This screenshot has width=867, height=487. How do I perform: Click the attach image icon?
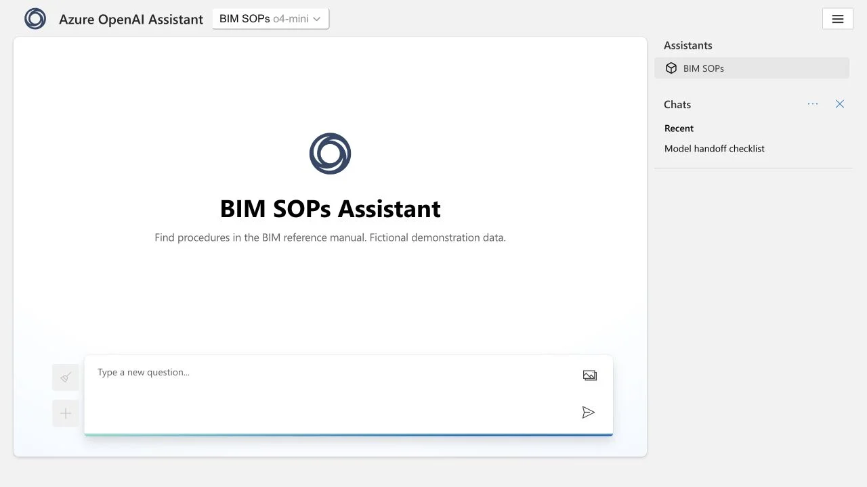tap(590, 375)
